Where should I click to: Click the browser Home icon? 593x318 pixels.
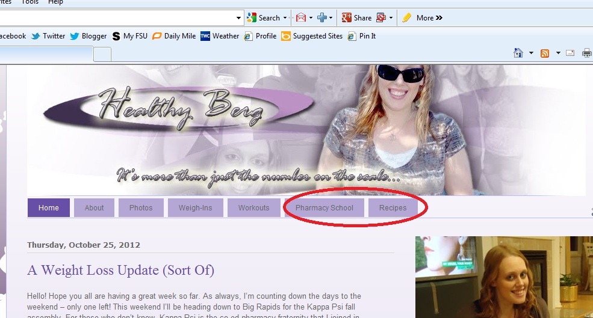[x=518, y=53]
